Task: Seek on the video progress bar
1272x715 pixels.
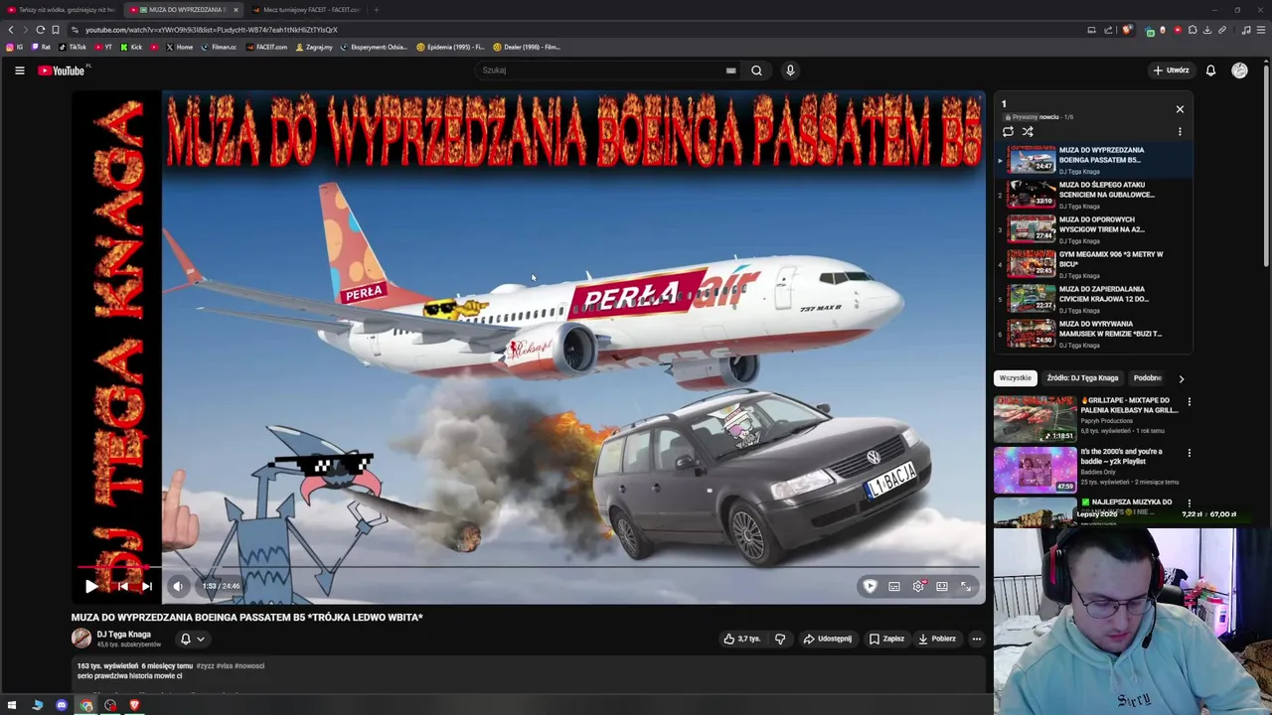Action: (529, 567)
